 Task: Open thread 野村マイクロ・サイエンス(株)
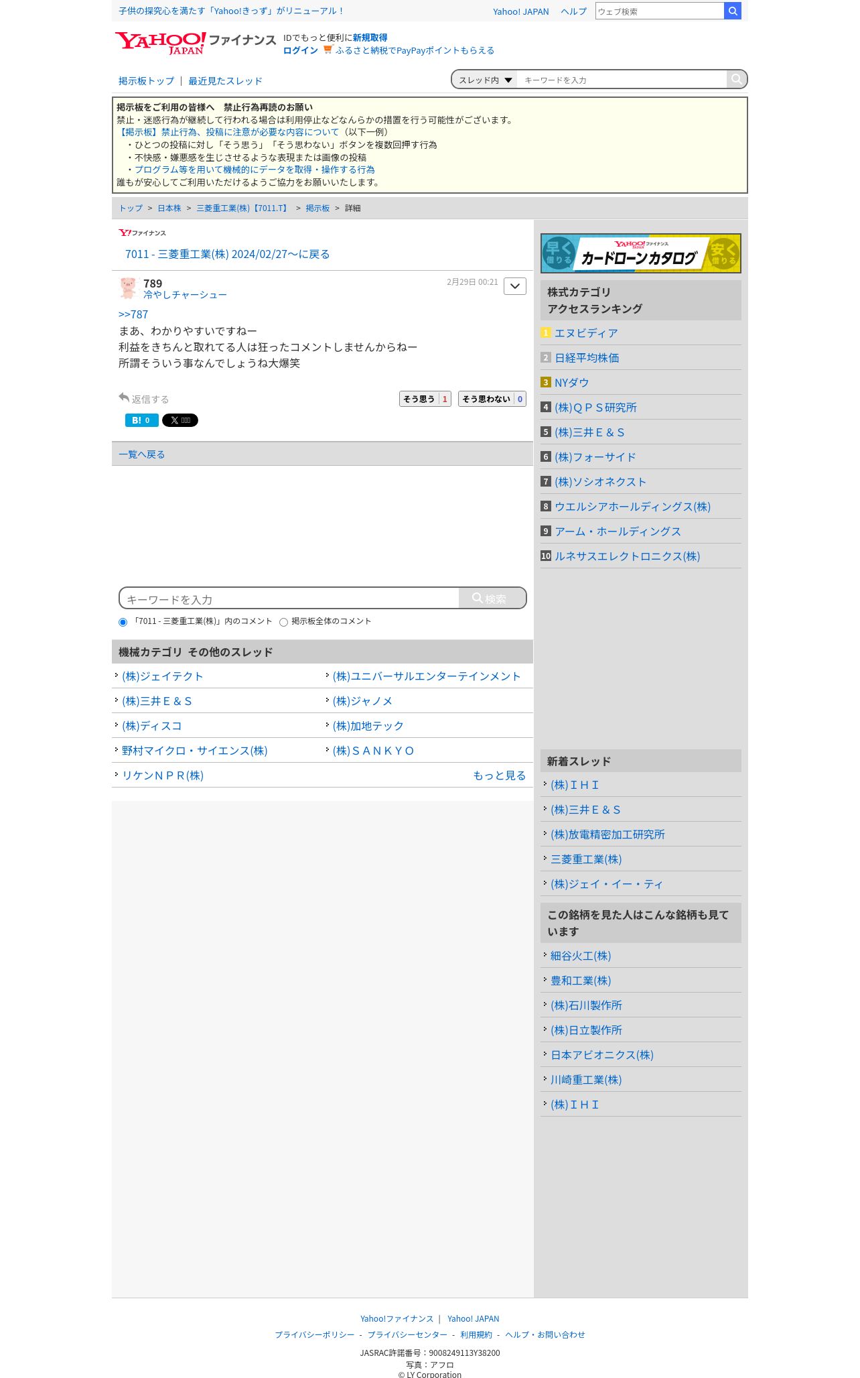pos(195,751)
